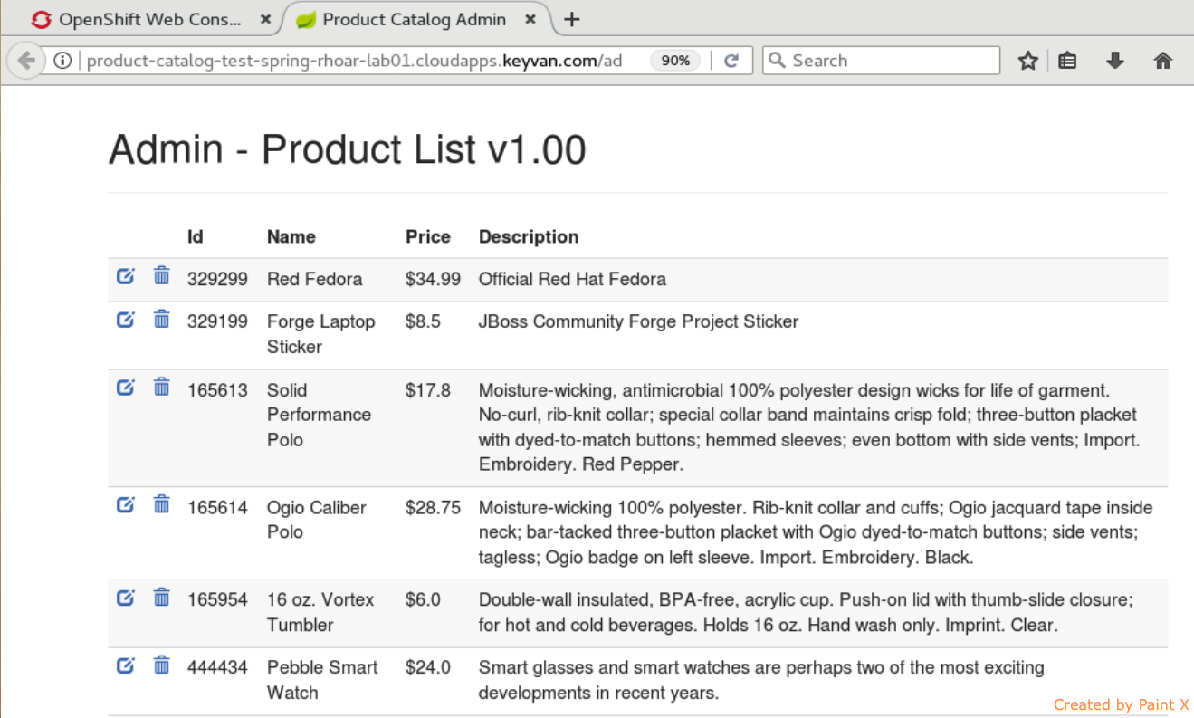
Task: Delete the Solid Performance Polo entry
Action: [161, 387]
